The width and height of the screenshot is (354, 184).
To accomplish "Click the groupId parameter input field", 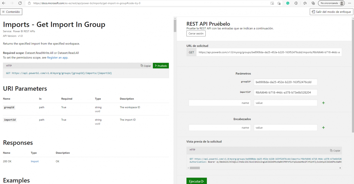I will [285, 82].
